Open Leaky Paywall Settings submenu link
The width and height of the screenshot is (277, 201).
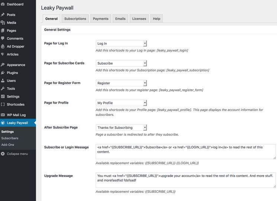click(x=7, y=131)
